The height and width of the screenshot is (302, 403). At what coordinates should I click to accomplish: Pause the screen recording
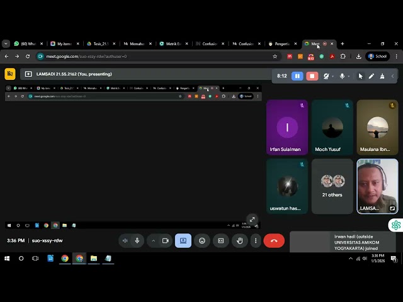[x=297, y=76]
